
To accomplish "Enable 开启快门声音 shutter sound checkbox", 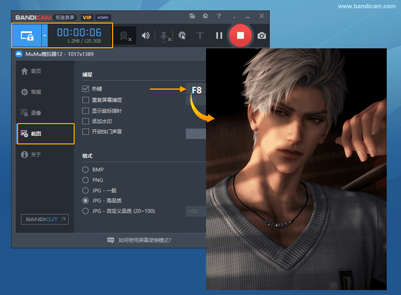I will pyautogui.click(x=86, y=131).
